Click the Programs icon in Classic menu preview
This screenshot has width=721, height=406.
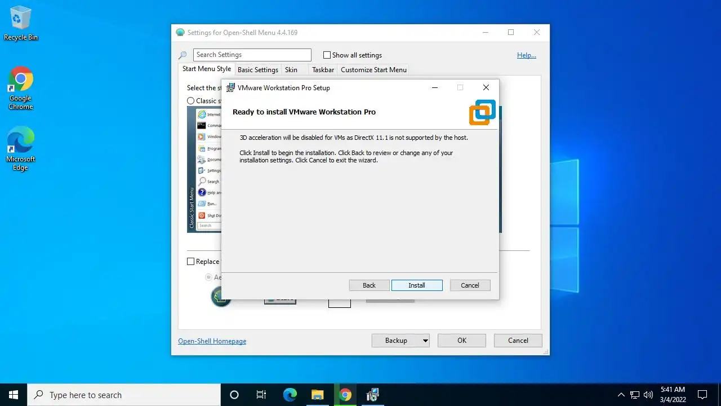202,148
